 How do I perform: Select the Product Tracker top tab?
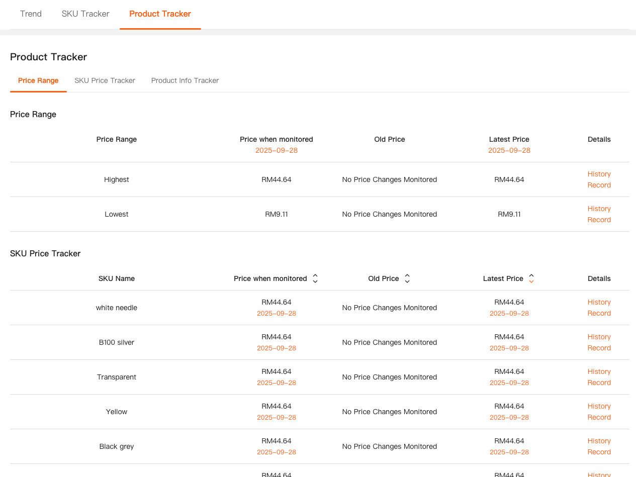pyautogui.click(x=160, y=14)
